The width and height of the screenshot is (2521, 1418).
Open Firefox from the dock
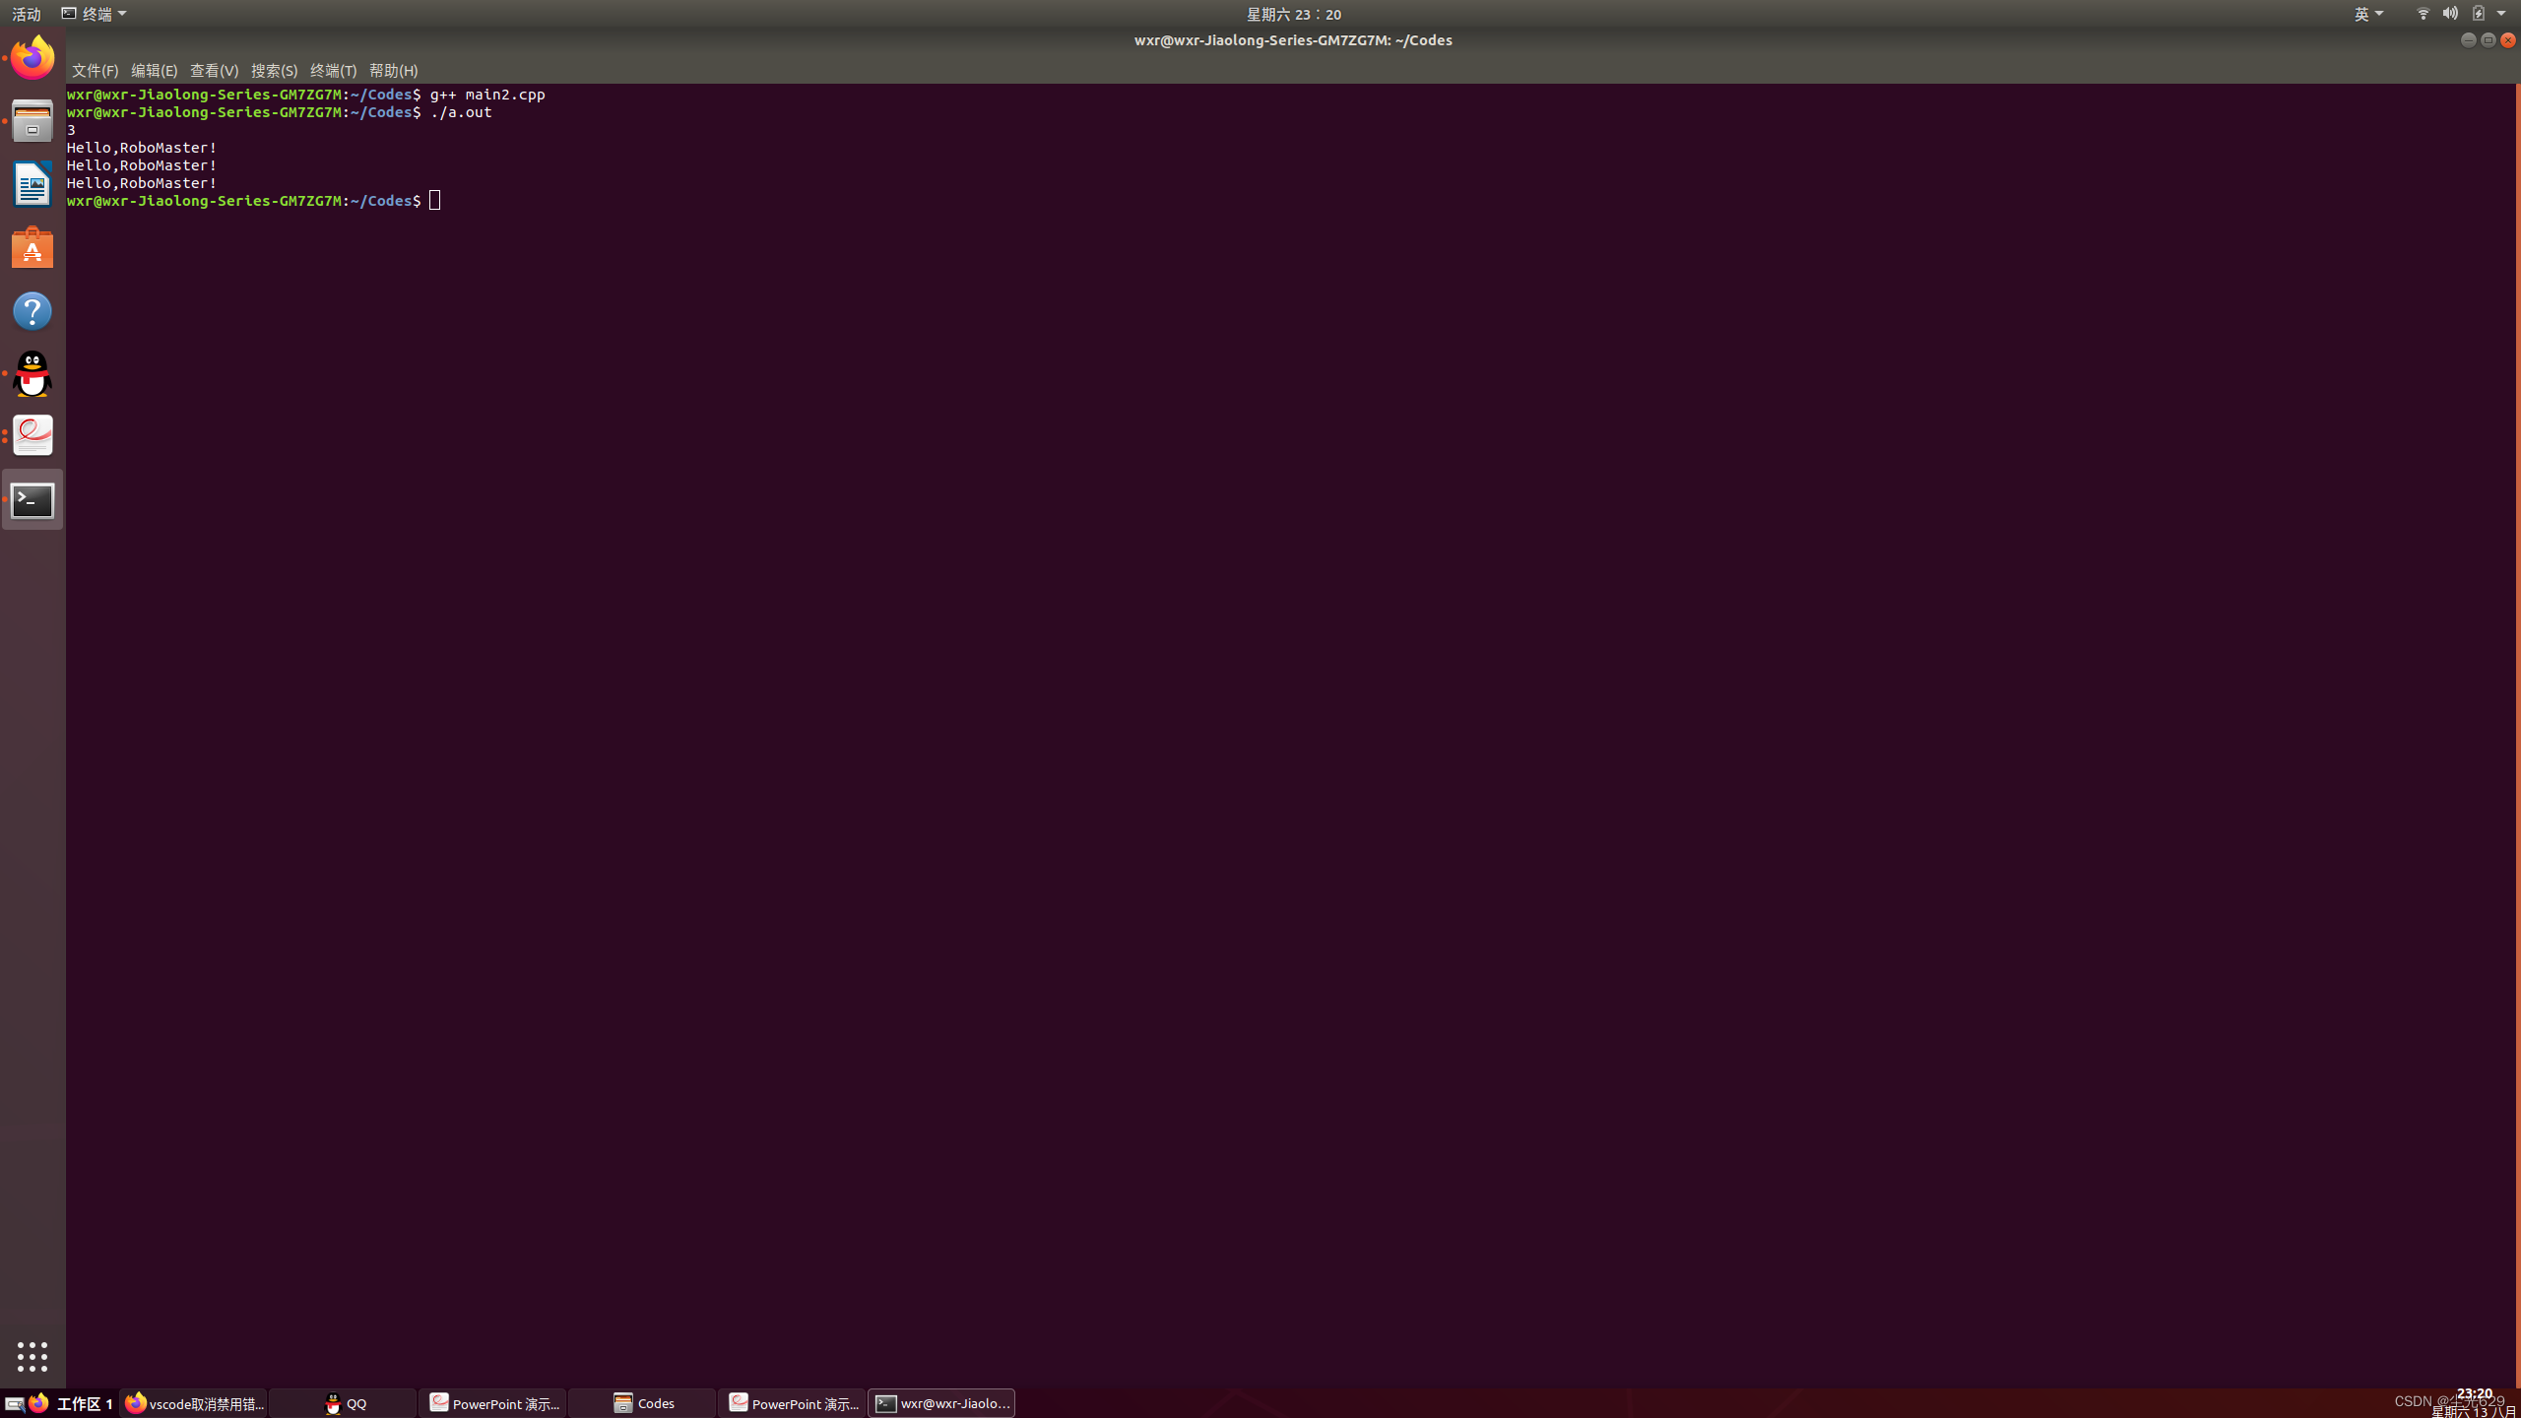click(32, 57)
